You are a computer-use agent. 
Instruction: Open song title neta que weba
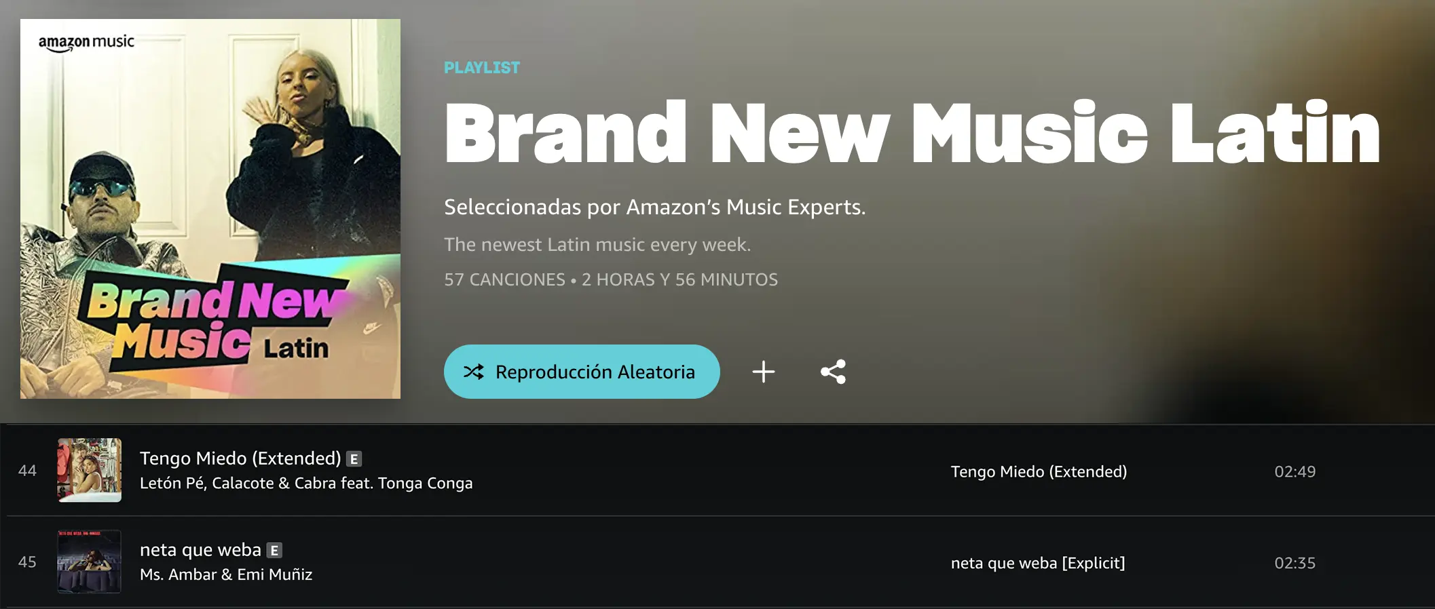pyautogui.click(x=200, y=549)
